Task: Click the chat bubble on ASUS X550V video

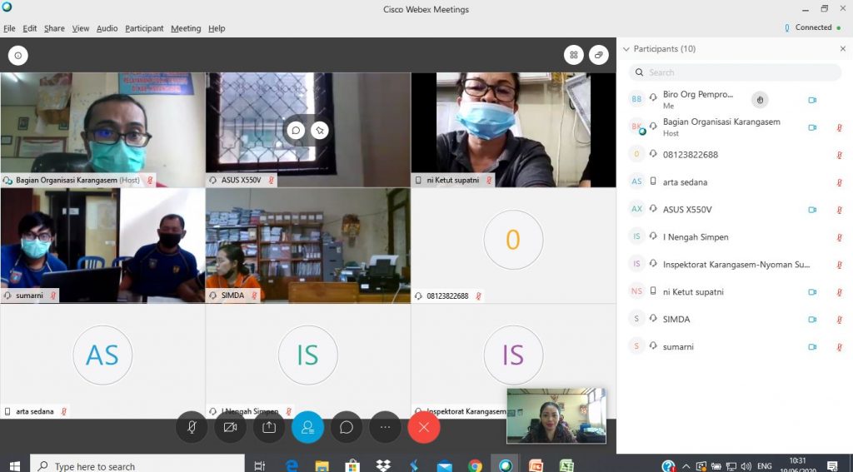Action: pos(295,130)
